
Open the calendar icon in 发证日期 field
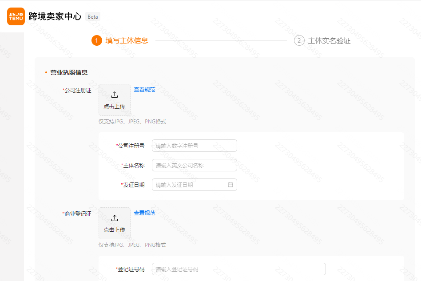tap(231, 184)
